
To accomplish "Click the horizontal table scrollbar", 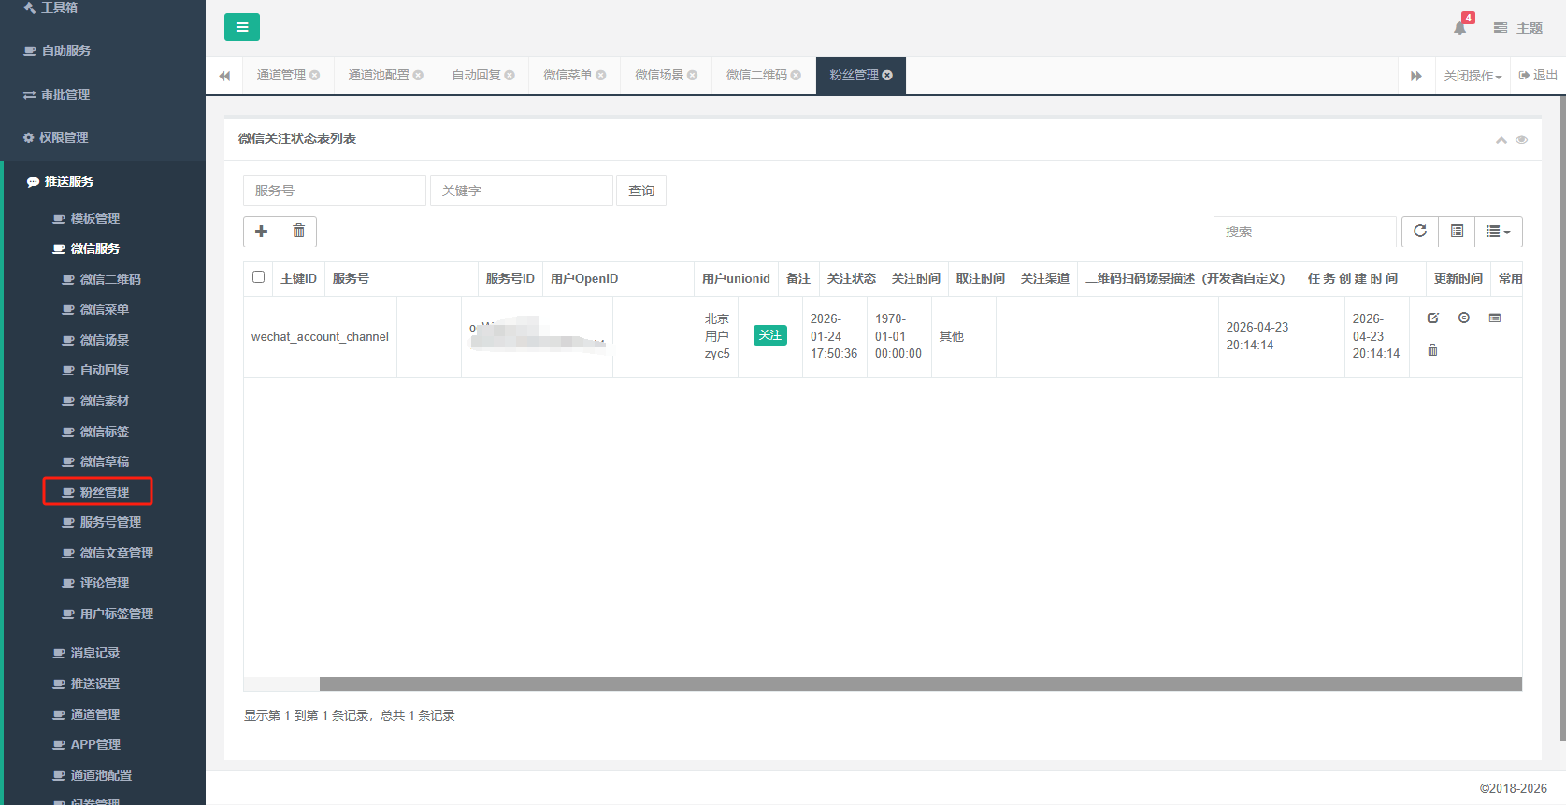I will pos(921,685).
